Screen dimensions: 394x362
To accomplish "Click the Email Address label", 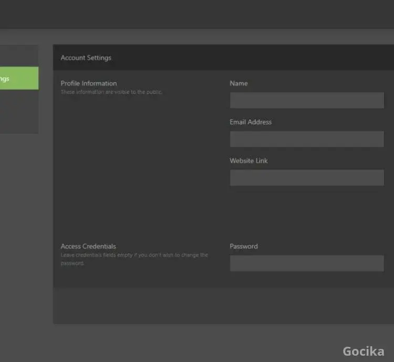I will (251, 122).
